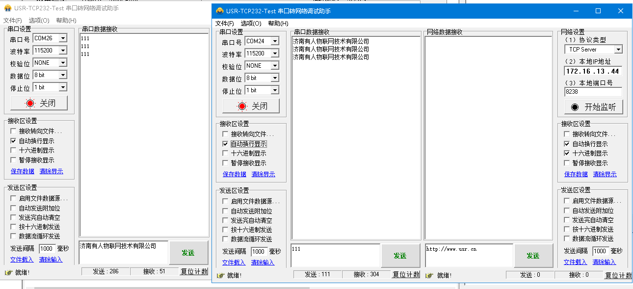Click the local port number field 8238
Viewport: 633px width, 289px height.
click(593, 92)
